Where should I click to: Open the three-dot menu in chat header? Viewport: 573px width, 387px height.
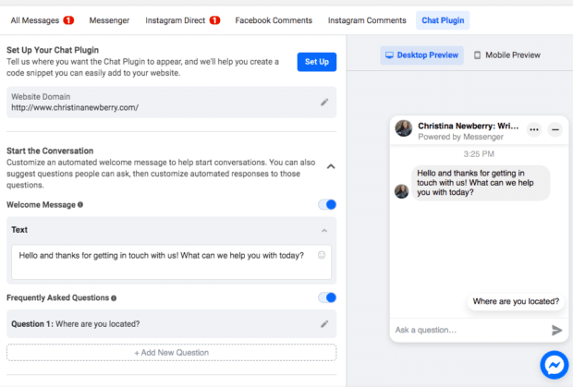tap(534, 130)
